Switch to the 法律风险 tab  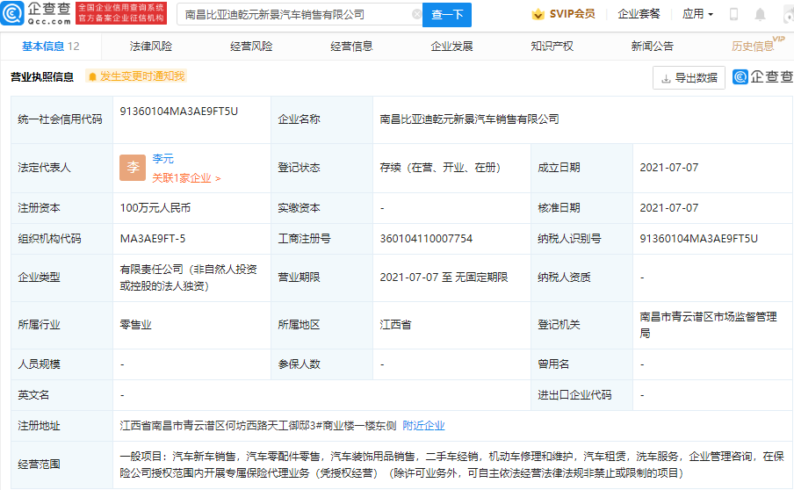(x=151, y=46)
